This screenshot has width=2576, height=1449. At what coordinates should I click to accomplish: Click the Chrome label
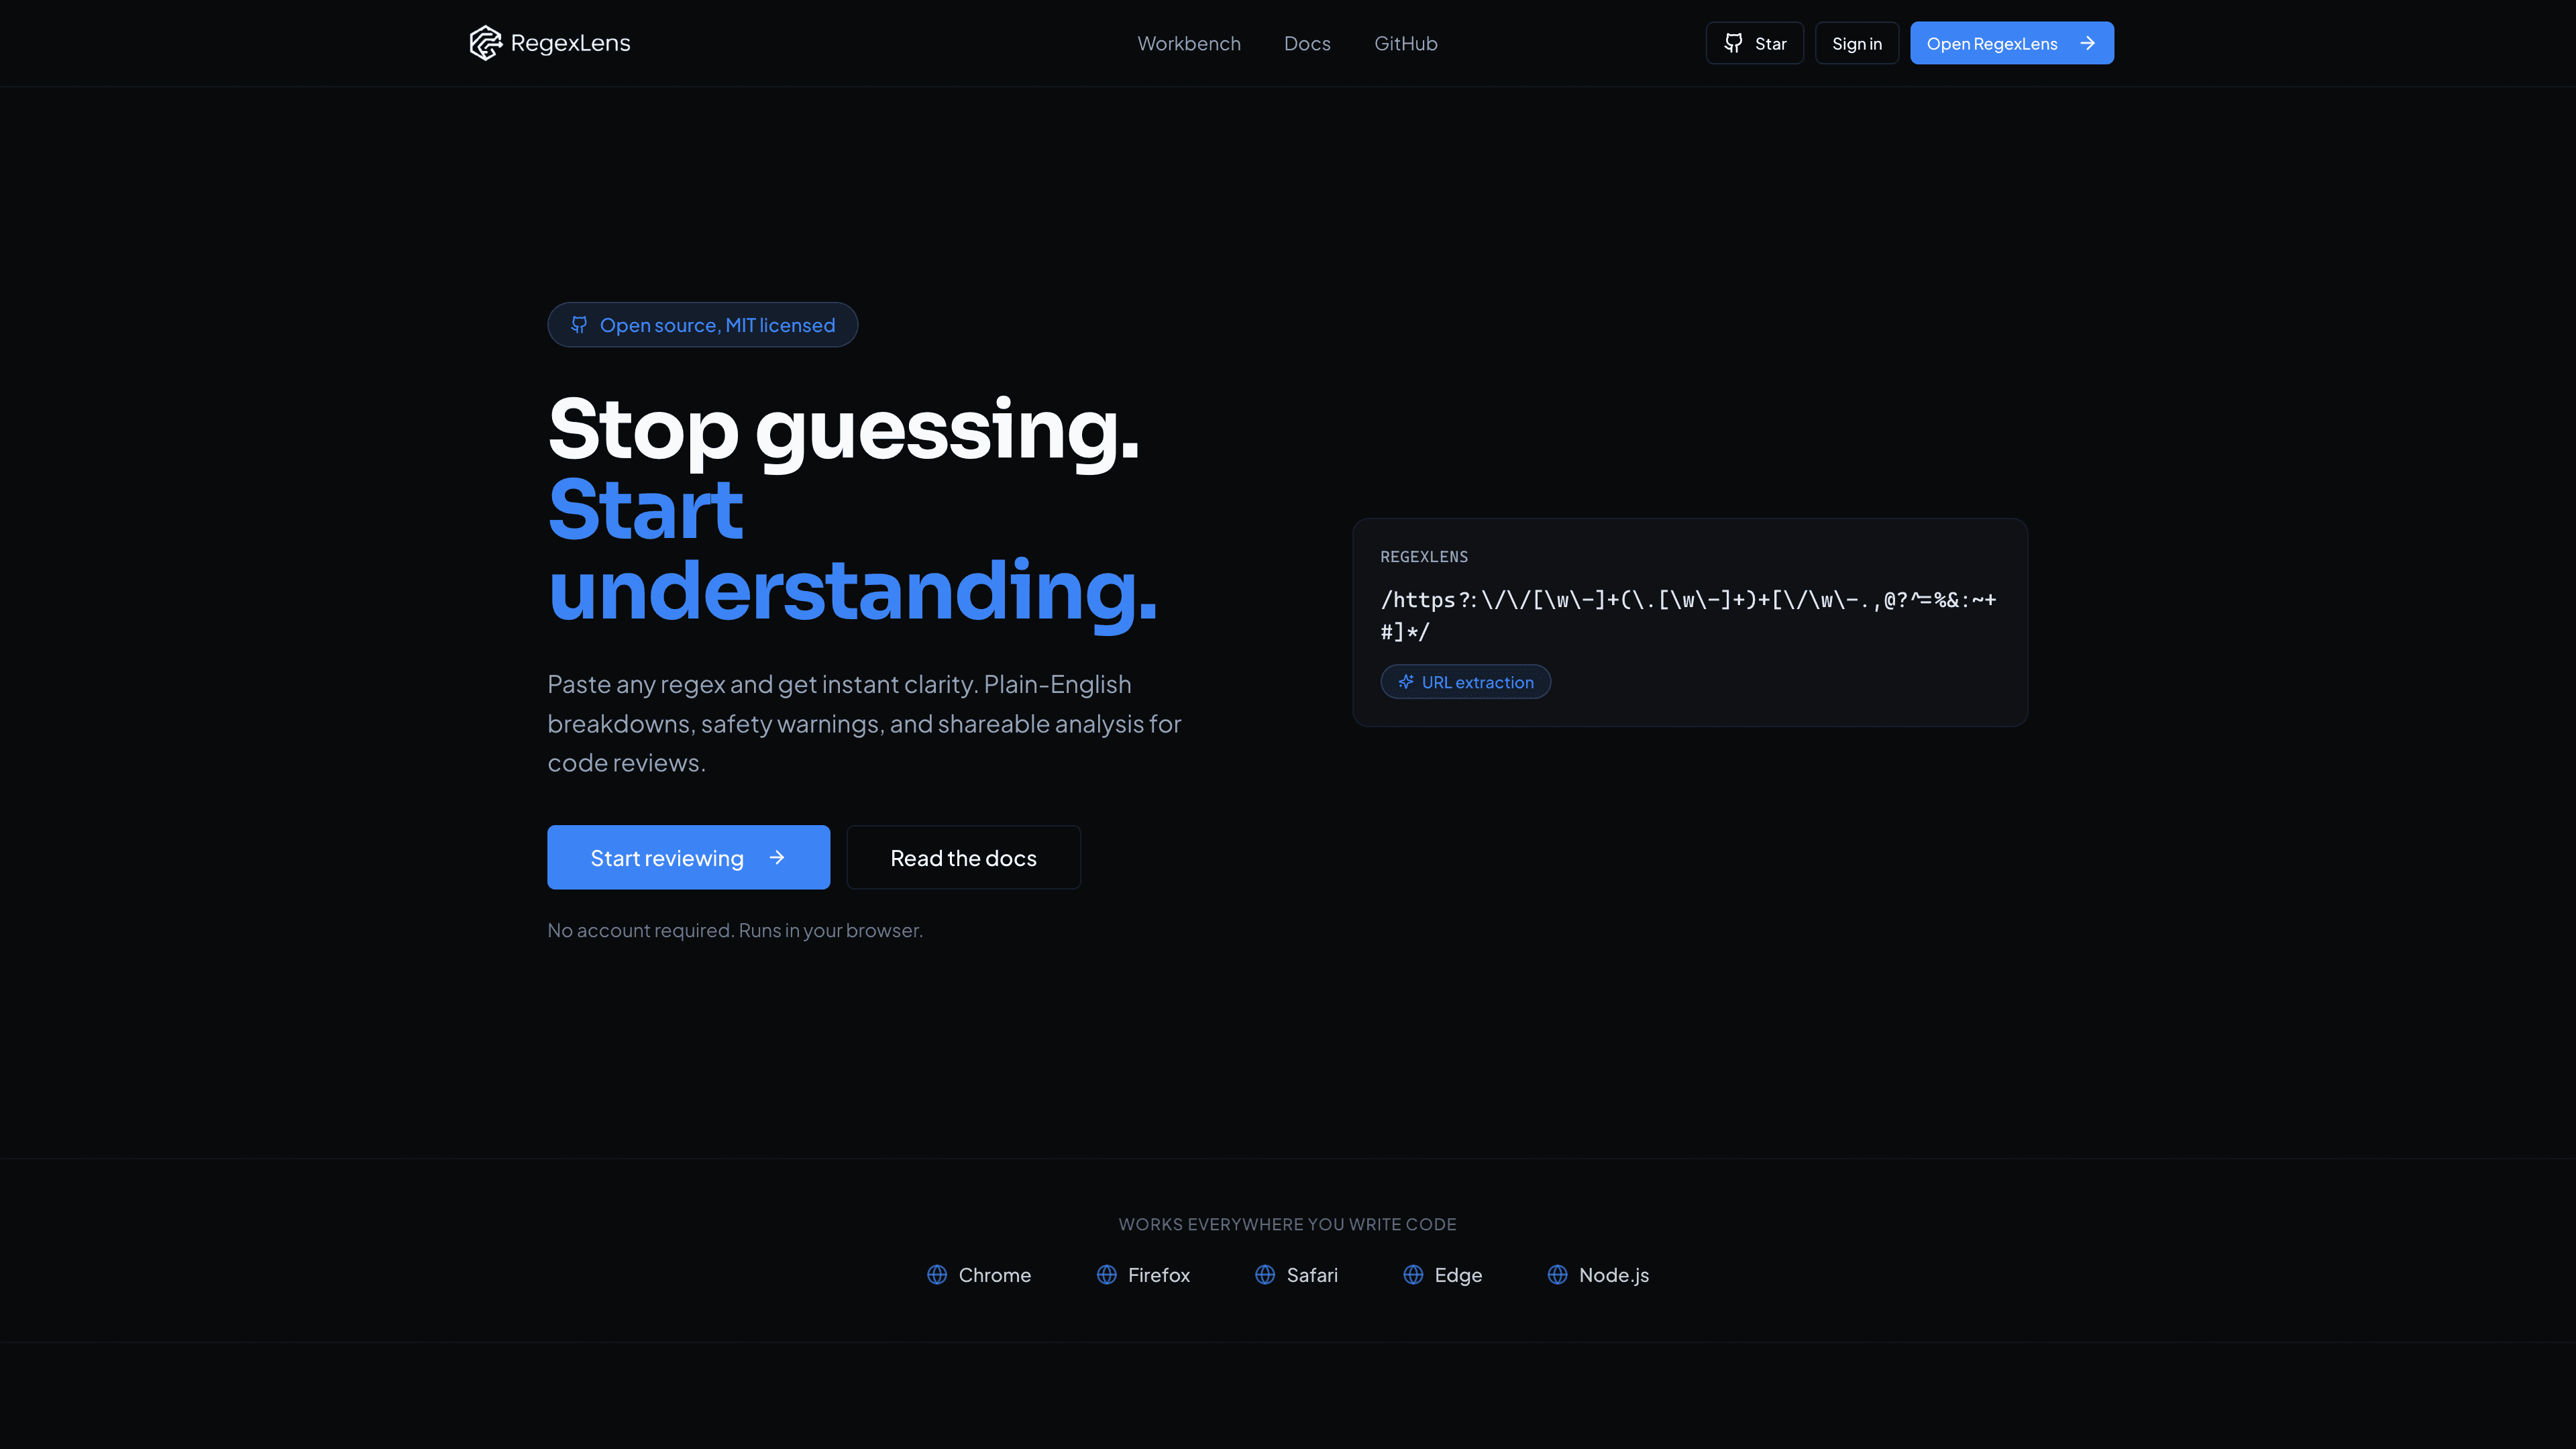(x=995, y=1275)
